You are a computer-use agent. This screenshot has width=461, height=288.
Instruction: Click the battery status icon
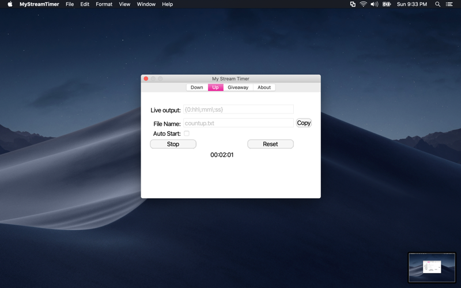387,4
